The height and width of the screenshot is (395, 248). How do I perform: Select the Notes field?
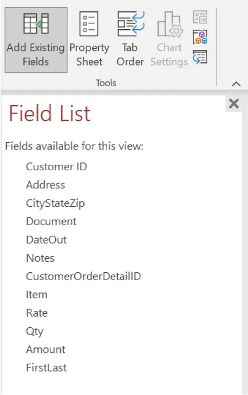pos(40,258)
